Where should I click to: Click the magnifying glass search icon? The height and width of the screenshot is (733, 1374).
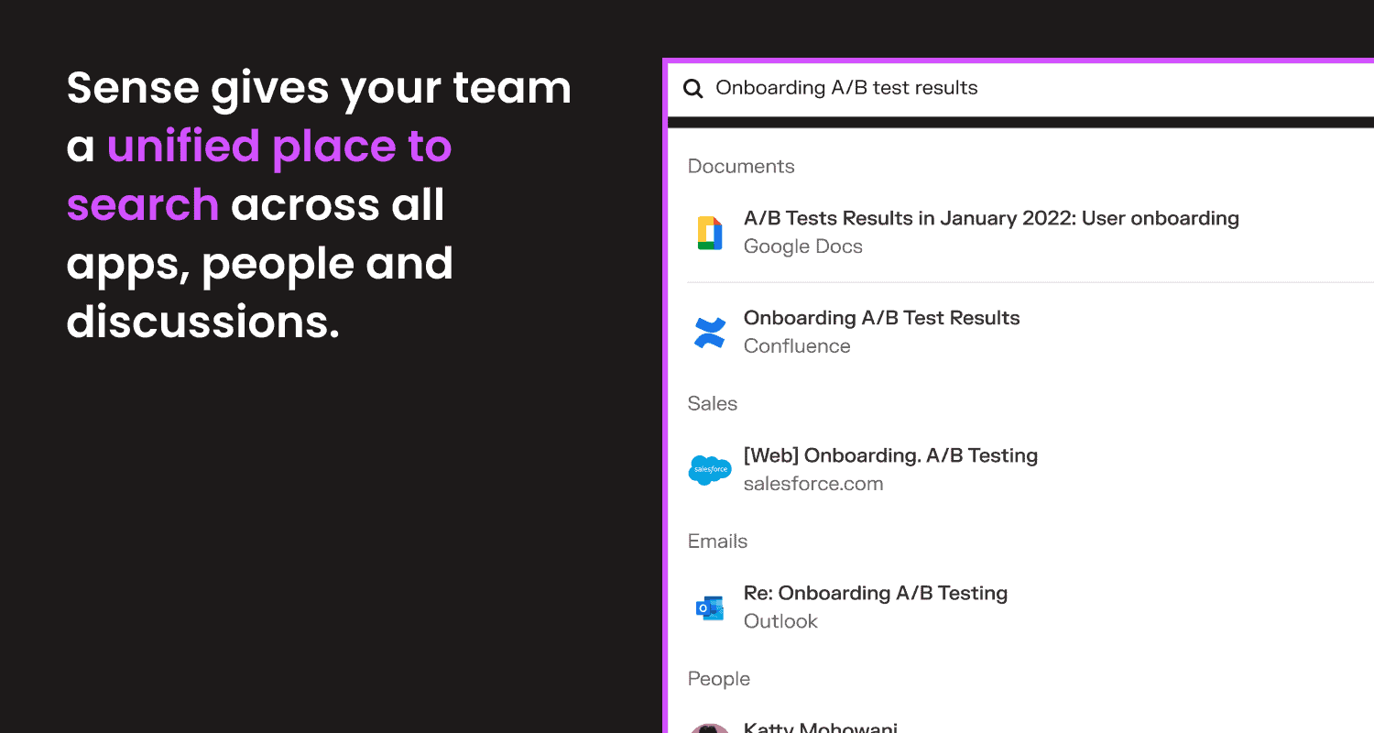pyautogui.click(x=693, y=89)
